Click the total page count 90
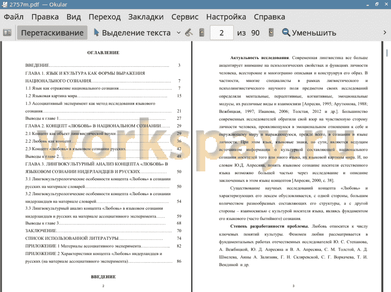 pos(255,33)
